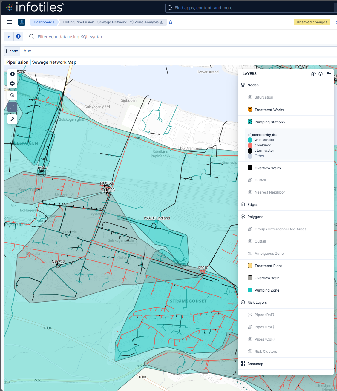The image size is (337, 391).
Task: Select the map zoom in tool
Action: pyautogui.click(x=12, y=74)
